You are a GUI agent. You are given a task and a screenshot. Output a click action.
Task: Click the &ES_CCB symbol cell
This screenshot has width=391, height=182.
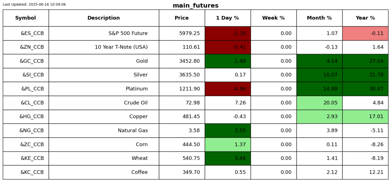(x=32, y=33)
